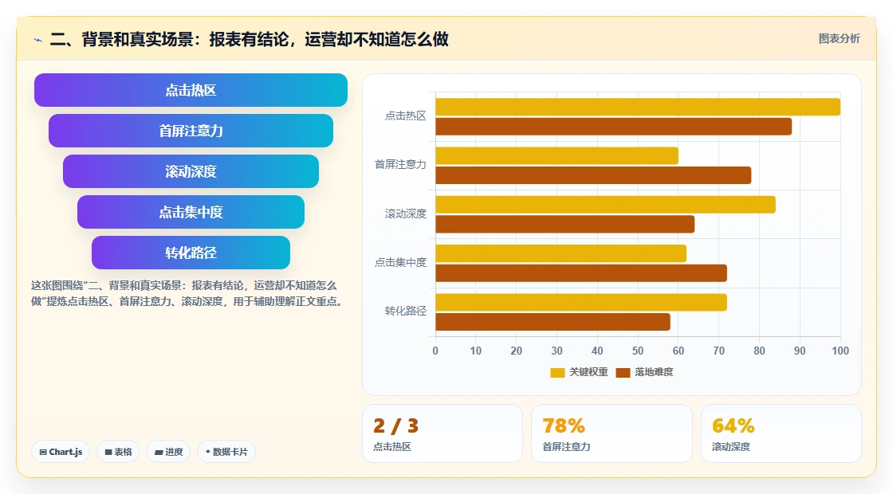Click the 2 / 3 点击热区 data card
The height and width of the screenshot is (494, 893).
[443, 433]
